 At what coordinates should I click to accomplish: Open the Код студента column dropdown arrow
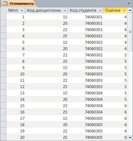(100, 10)
